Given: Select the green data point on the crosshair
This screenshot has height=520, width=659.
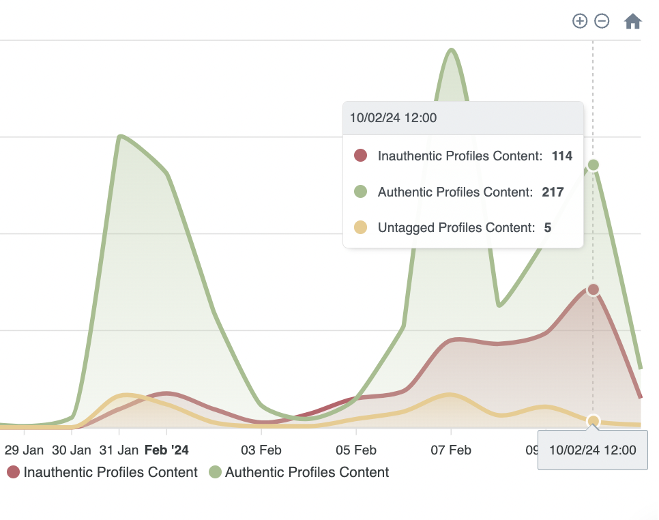Looking at the screenshot, I should point(593,164).
